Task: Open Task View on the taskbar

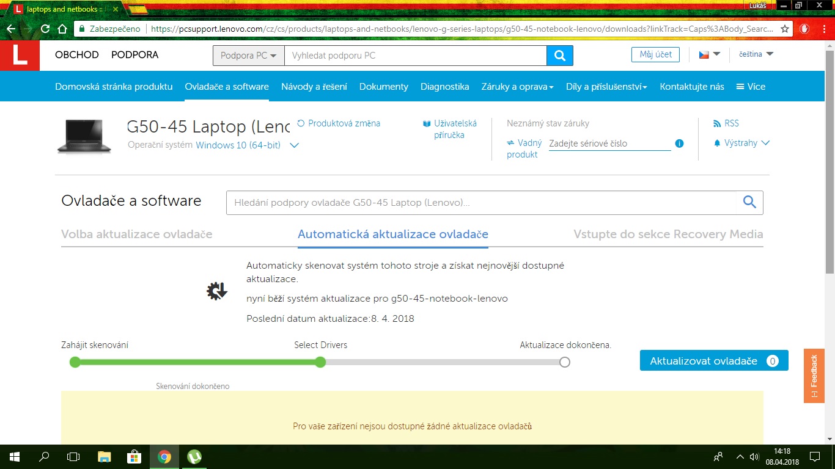Action: 73,457
